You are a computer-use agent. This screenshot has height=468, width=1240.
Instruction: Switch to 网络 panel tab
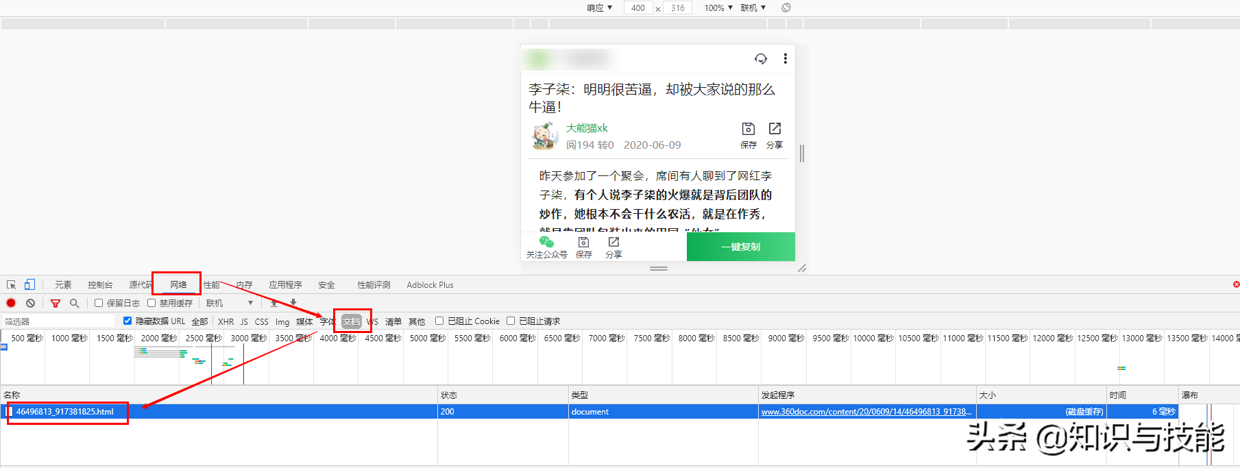(178, 284)
